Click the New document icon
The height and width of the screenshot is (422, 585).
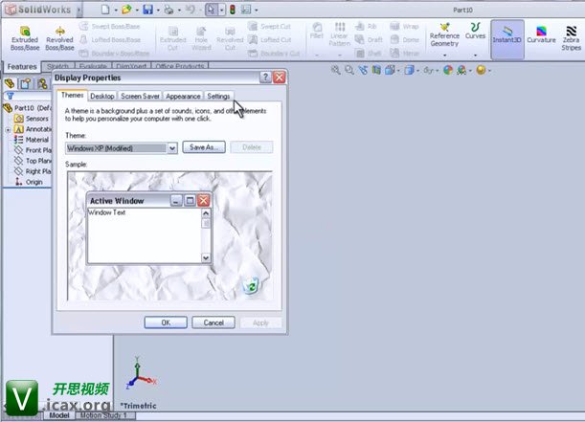click(x=105, y=10)
